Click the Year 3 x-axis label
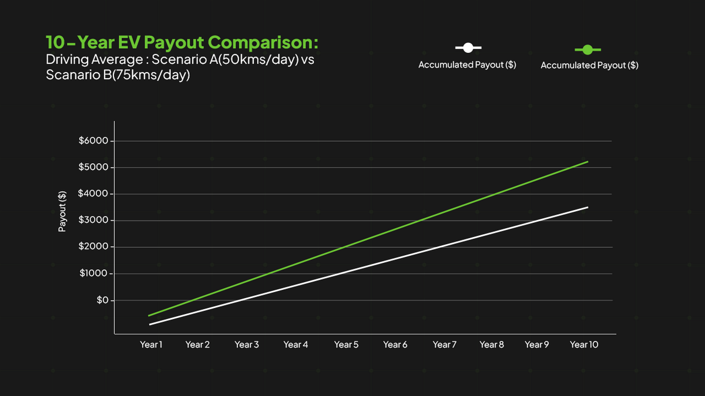The width and height of the screenshot is (705, 396). coord(247,344)
